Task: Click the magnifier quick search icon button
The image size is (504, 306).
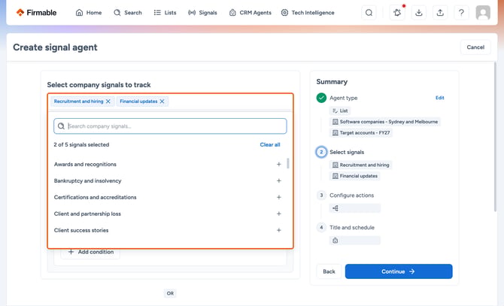Action: coord(369,13)
